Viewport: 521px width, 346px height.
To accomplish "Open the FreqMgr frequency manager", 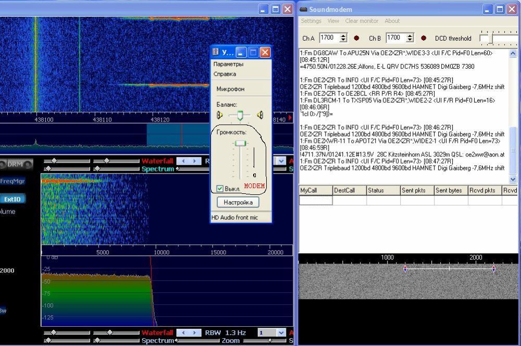I will [x=13, y=181].
